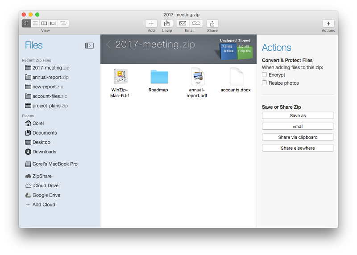Viewport: 357px width, 255px height.
Task: Click the link-share toolbar icon
Action: [x=196, y=23]
